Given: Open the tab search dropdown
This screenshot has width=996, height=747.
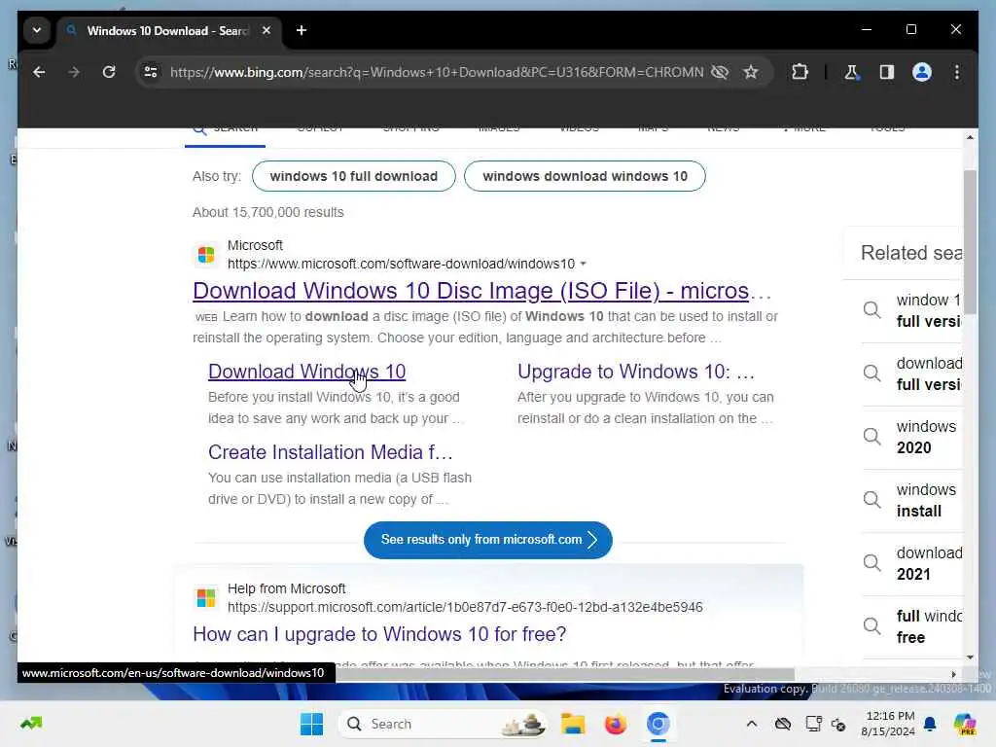Looking at the screenshot, I should (37, 30).
